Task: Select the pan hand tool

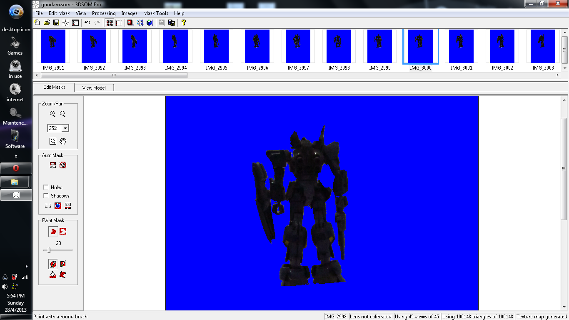Action: pos(63,141)
